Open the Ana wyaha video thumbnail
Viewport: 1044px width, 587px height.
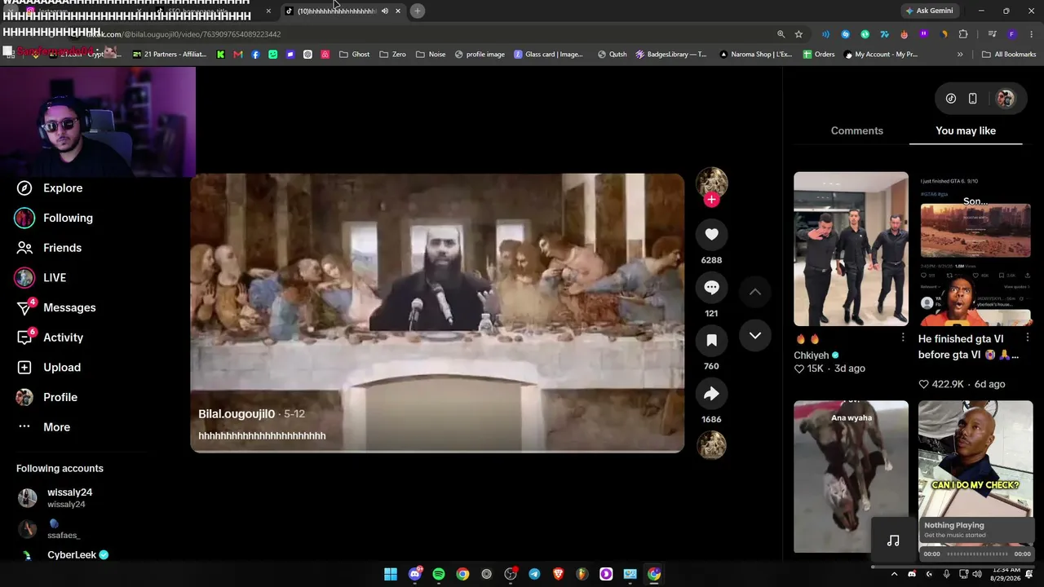point(851,476)
